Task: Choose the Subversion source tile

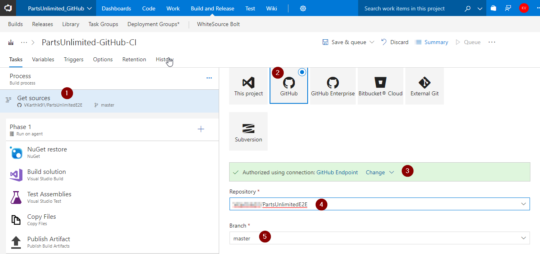Action: (x=248, y=131)
